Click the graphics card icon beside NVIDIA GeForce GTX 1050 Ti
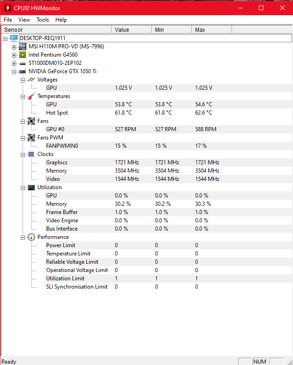Viewport: 293px width, 365px height. click(x=23, y=71)
